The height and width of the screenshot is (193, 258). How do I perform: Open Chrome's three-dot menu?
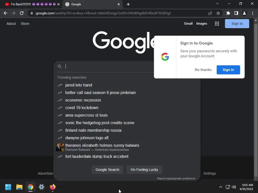[252, 13]
